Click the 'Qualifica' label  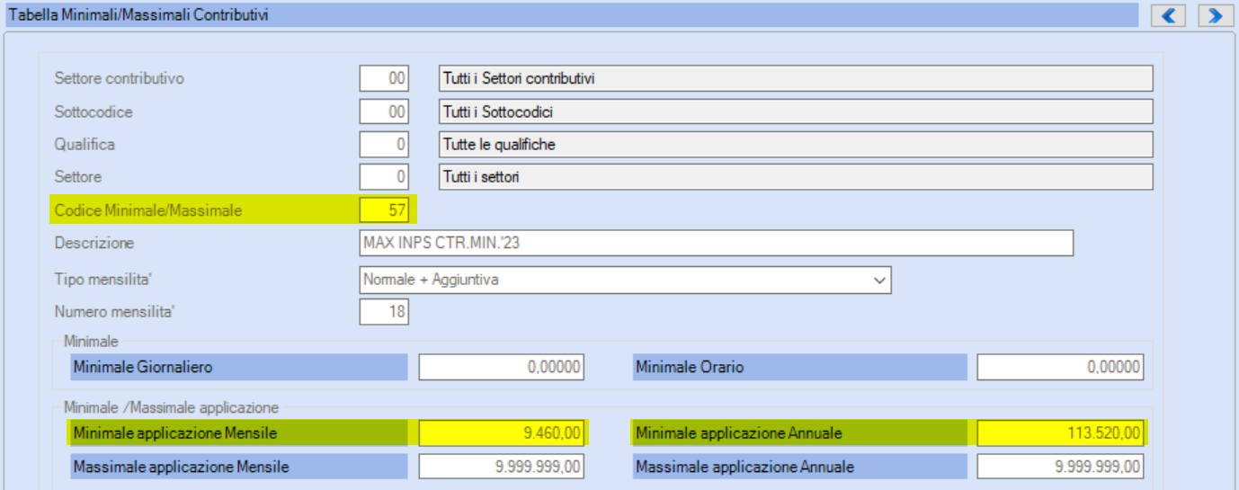(x=85, y=144)
